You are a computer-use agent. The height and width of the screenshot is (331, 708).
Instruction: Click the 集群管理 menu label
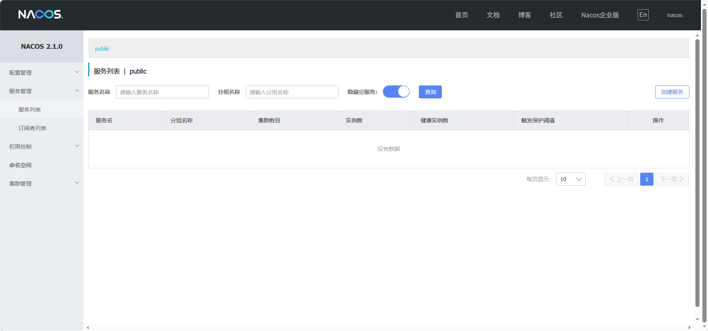20,184
